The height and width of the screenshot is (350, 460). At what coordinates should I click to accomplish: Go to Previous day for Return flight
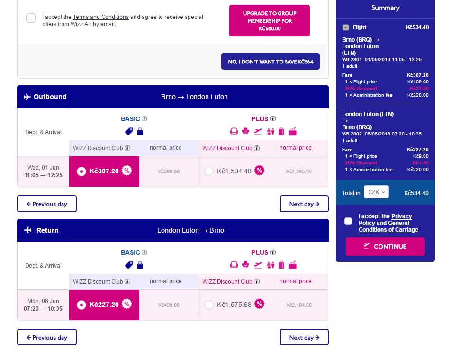(47, 338)
